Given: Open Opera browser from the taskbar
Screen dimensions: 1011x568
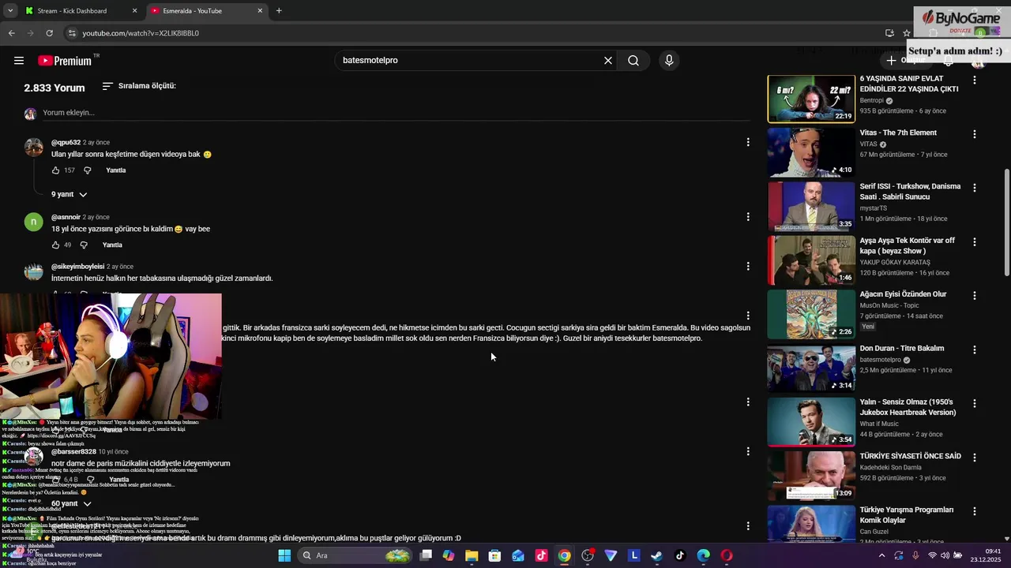Looking at the screenshot, I should pyautogui.click(x=727, y=555).
